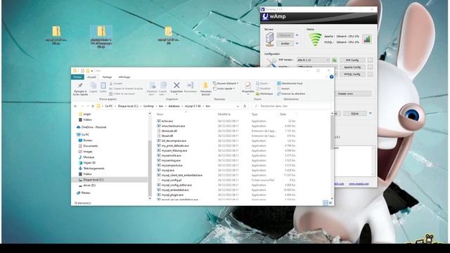Create a Nouveau dossier from the ribbon
This screenshot has width=450, height=253.
coord(206,89)
